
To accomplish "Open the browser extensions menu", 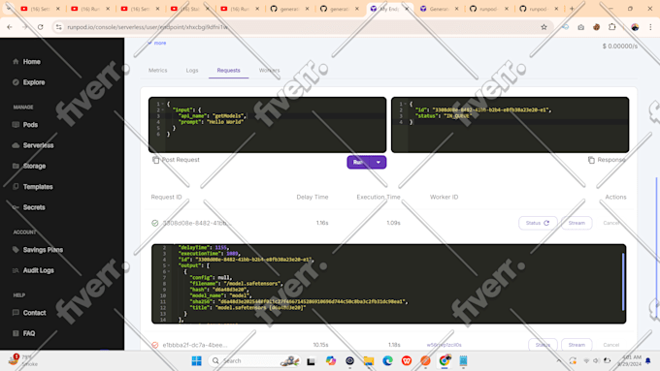I will (x=612, y=27).
